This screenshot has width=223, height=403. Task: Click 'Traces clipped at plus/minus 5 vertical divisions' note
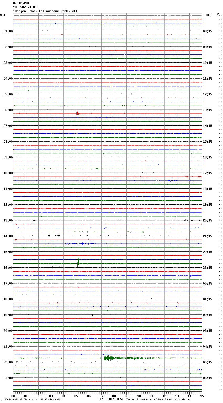(158, 399)
